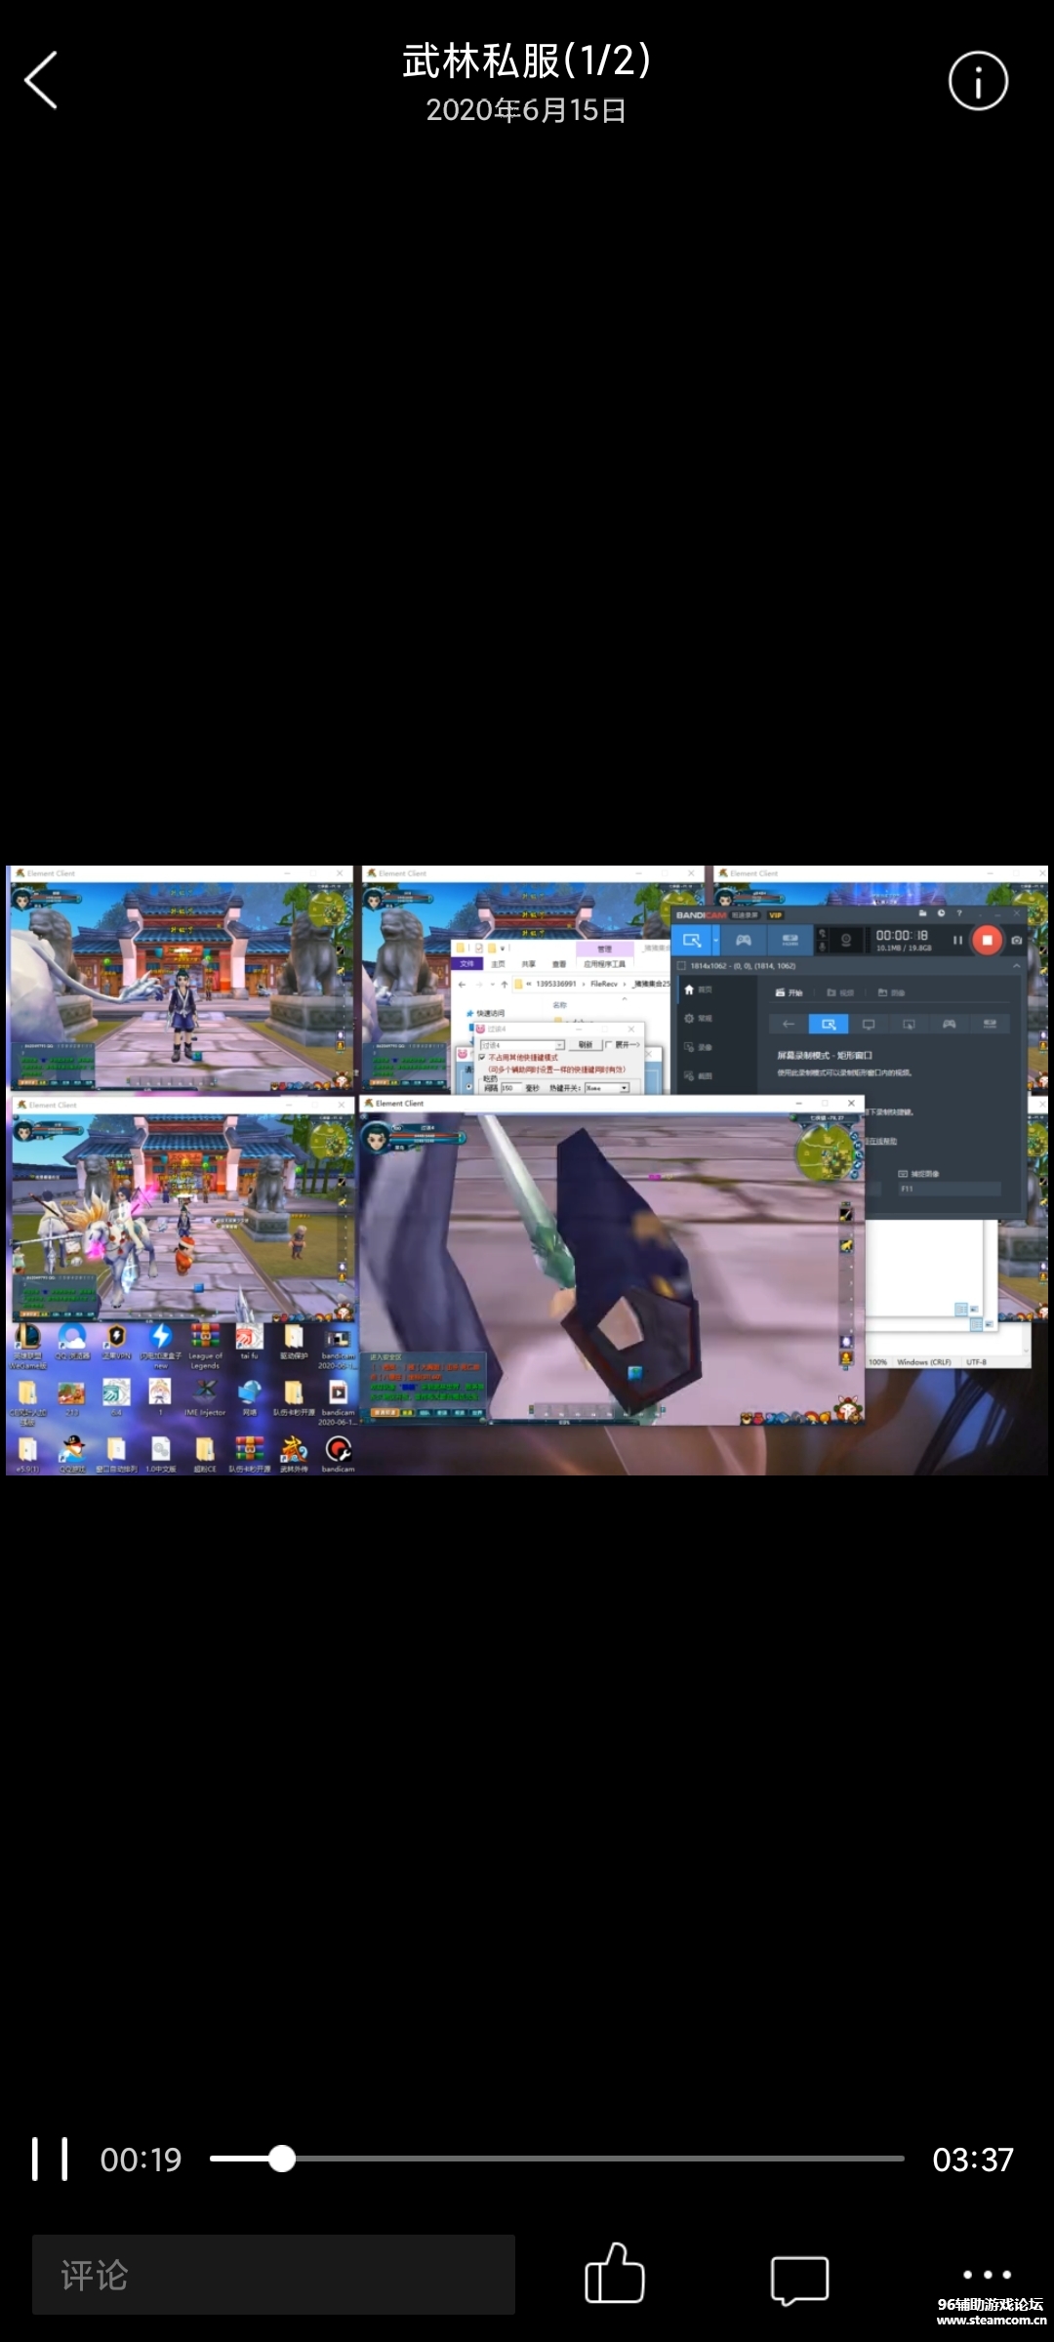
Task: Toggle the 展开 checkbox in helper window
Action: (609, 1045)
